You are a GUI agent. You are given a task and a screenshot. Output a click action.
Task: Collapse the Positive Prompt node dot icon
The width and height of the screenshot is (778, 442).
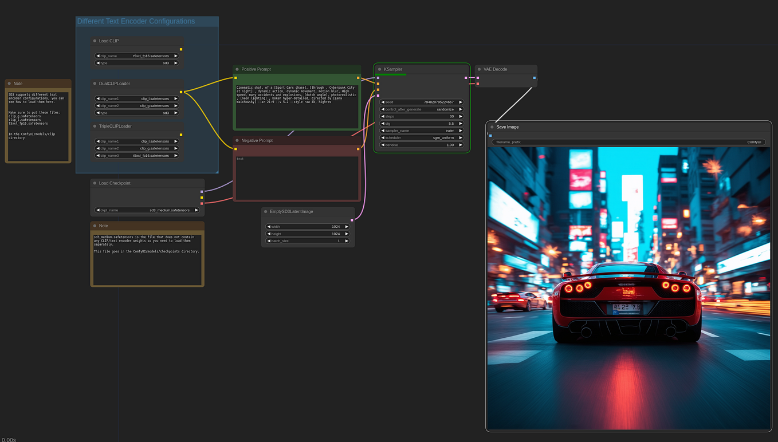[x=237, y=69]
